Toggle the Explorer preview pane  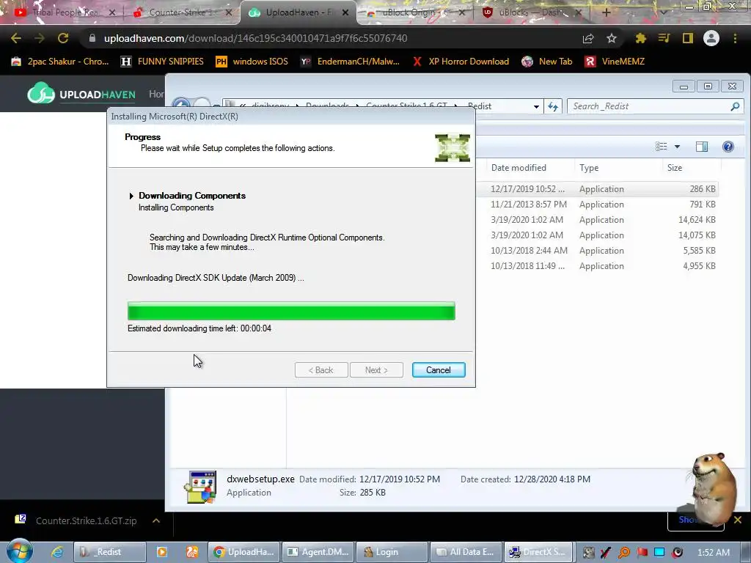(x=702, y=147)
